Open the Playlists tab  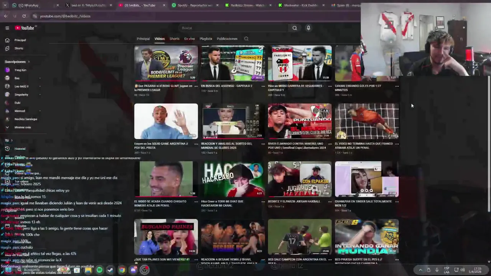(x=206, y=39)
